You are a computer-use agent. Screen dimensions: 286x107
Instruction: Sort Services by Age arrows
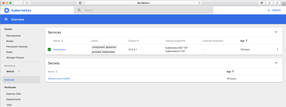click(x=247, y=41)
